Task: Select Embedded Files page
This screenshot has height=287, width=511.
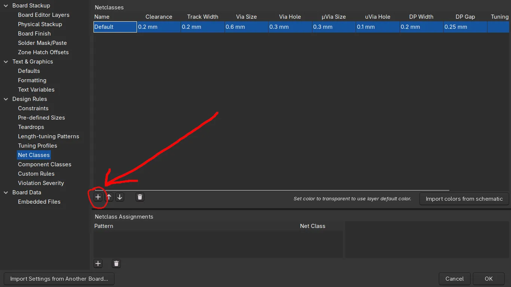Action: (39, 202)
